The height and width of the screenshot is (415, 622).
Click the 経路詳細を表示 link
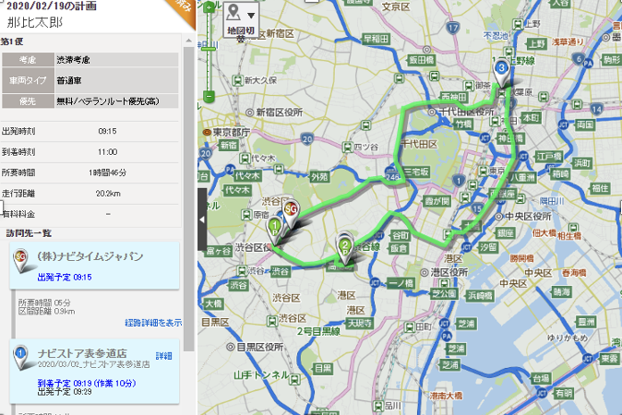point(153,323)
